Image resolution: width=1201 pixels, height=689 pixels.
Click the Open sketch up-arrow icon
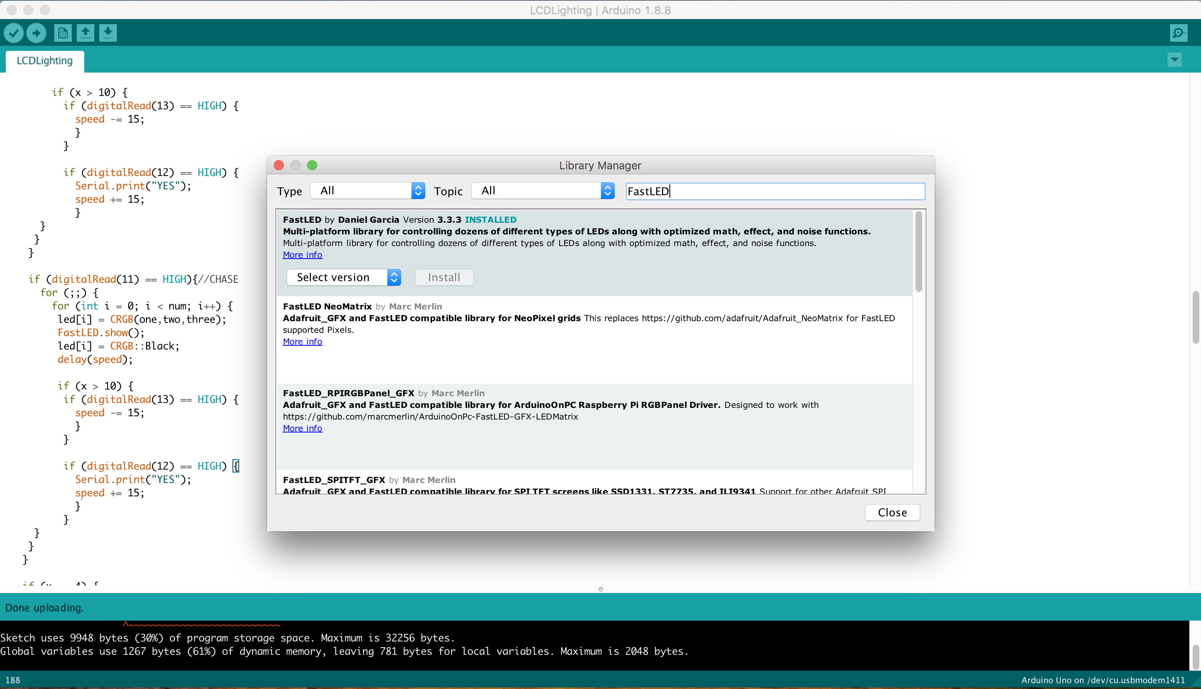pos(85,33)
